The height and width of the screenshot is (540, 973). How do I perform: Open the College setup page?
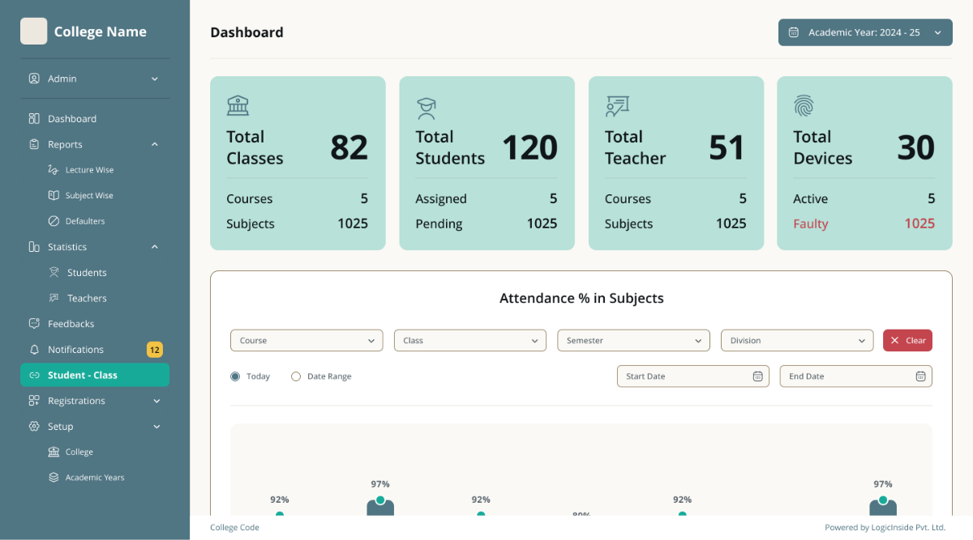(x=79, y=452)
